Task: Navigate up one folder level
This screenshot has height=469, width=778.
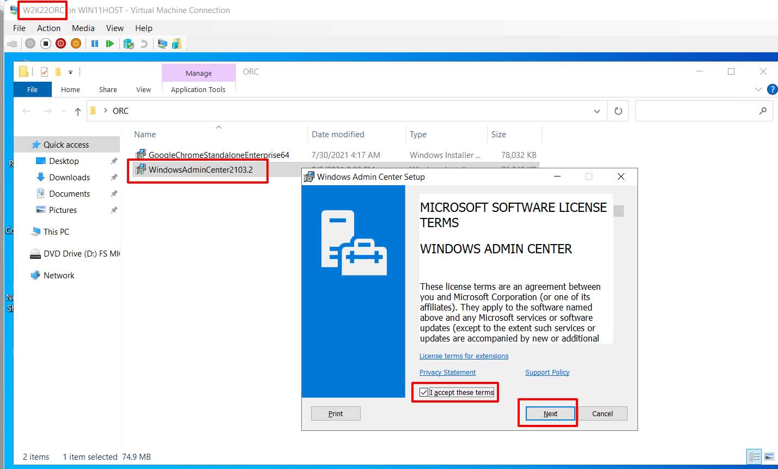Action: [x=78, y=111]
